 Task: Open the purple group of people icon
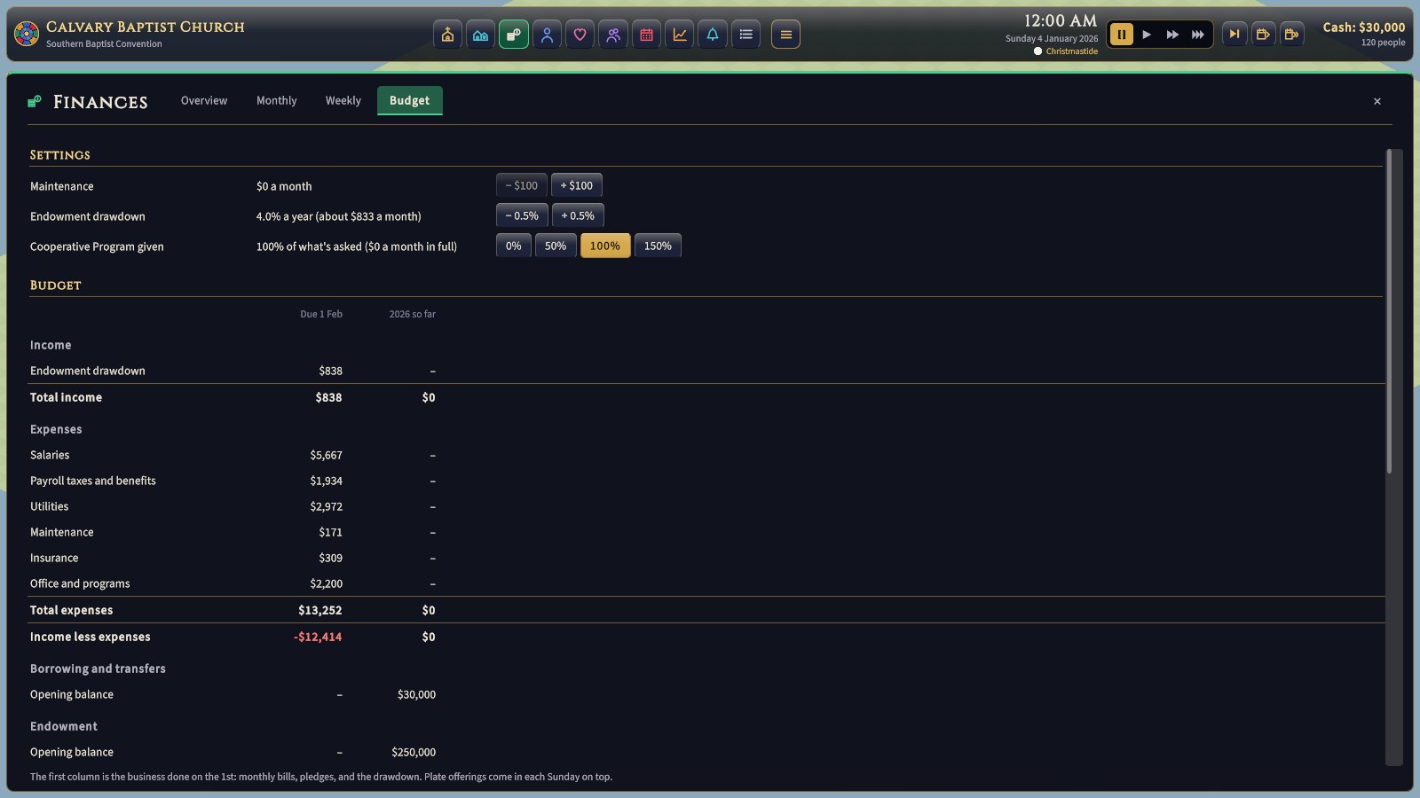613,35
